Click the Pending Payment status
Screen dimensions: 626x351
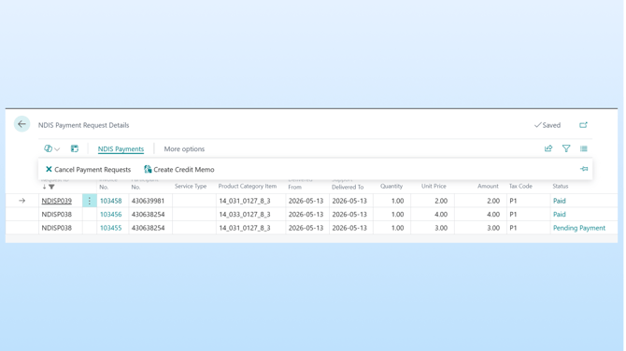(579, 228)
